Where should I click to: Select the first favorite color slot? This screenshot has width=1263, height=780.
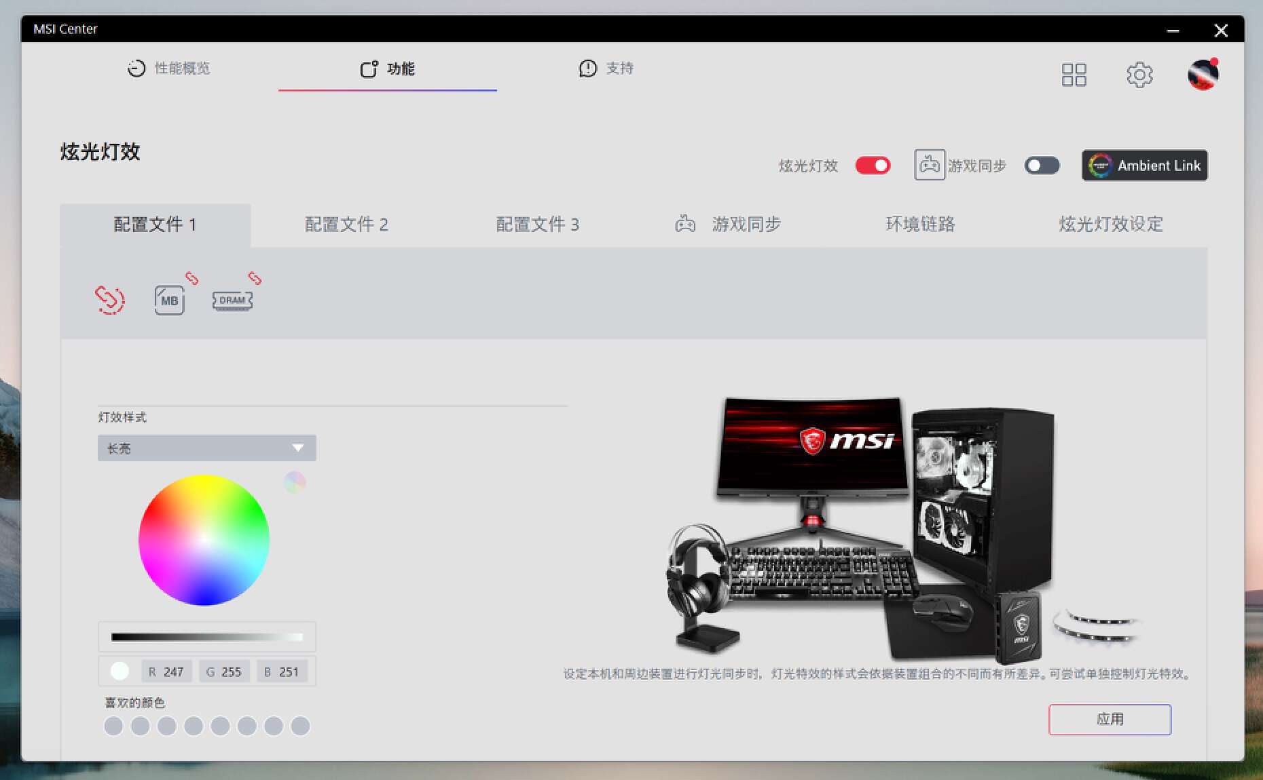point(113,726)
